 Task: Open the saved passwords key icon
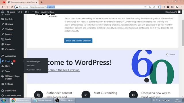145,7
